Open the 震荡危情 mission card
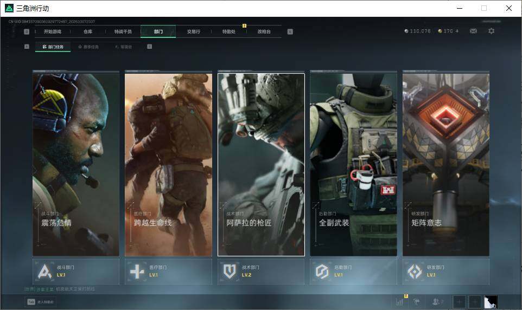 pos(76,165)
